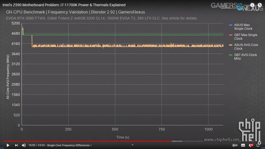
Task: Toggle the autoplay switch
Action: coord(235,145)
